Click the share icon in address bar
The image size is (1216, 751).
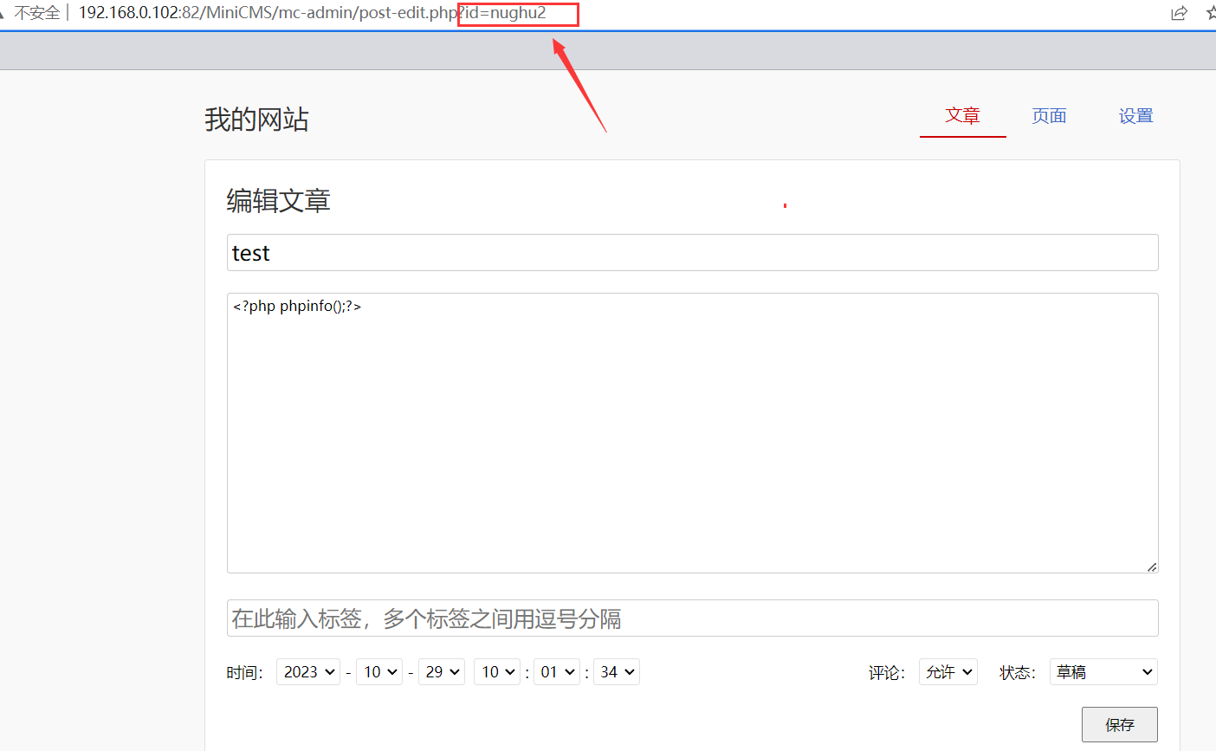coord(1179,13)
